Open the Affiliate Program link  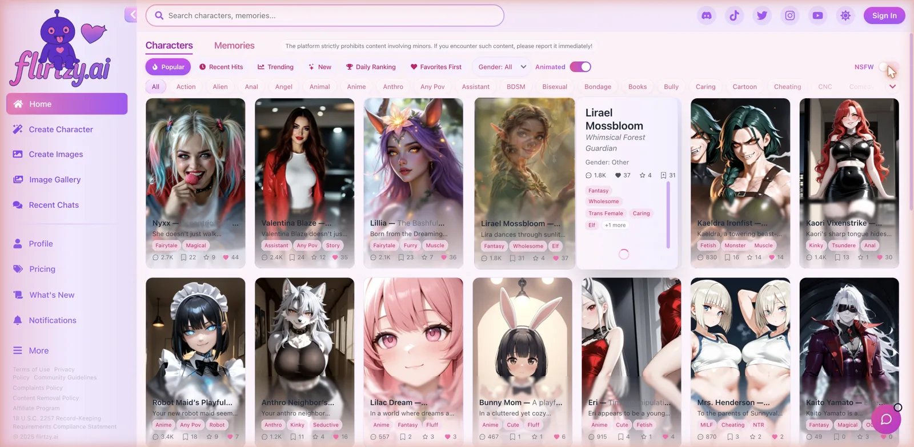tap(36, 408)
